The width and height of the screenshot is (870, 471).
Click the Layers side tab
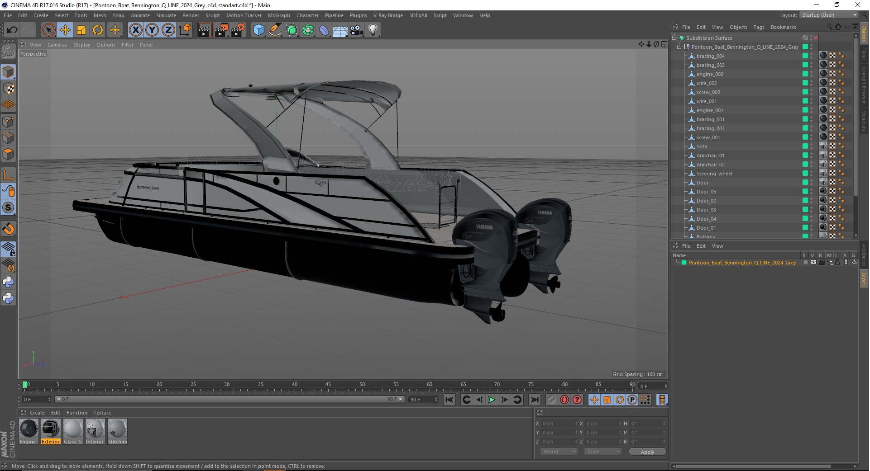coord(864,279)
